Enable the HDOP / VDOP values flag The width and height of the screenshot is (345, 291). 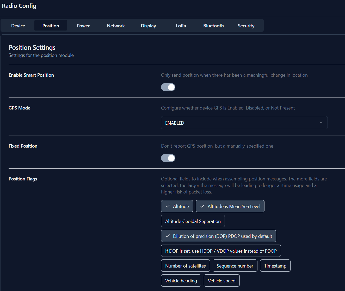pos(221,251)
